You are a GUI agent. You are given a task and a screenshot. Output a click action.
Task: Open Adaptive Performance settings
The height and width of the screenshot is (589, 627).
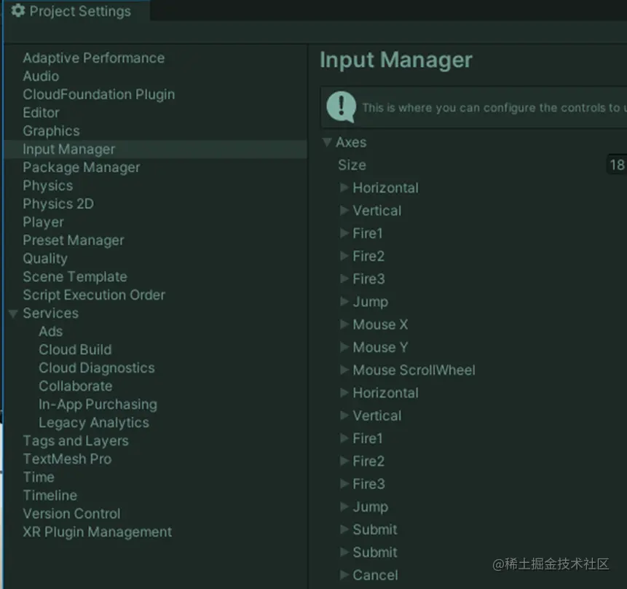click(x=93, y=58)
